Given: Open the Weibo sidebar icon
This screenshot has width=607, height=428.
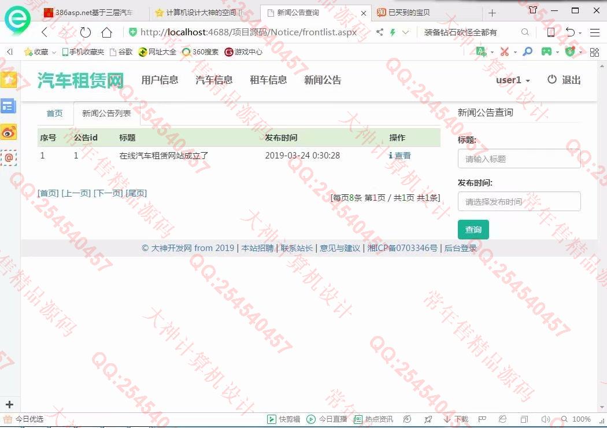Looking at the screenshot, I should click(9, 132).
